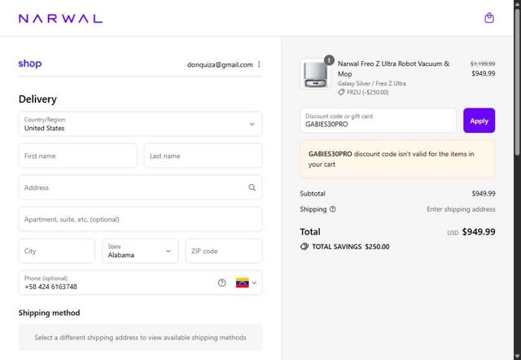Click the scrollbar up arrow
Viewport: 521px width, 360px height.
pyautogui.click(x=518, y=3)
